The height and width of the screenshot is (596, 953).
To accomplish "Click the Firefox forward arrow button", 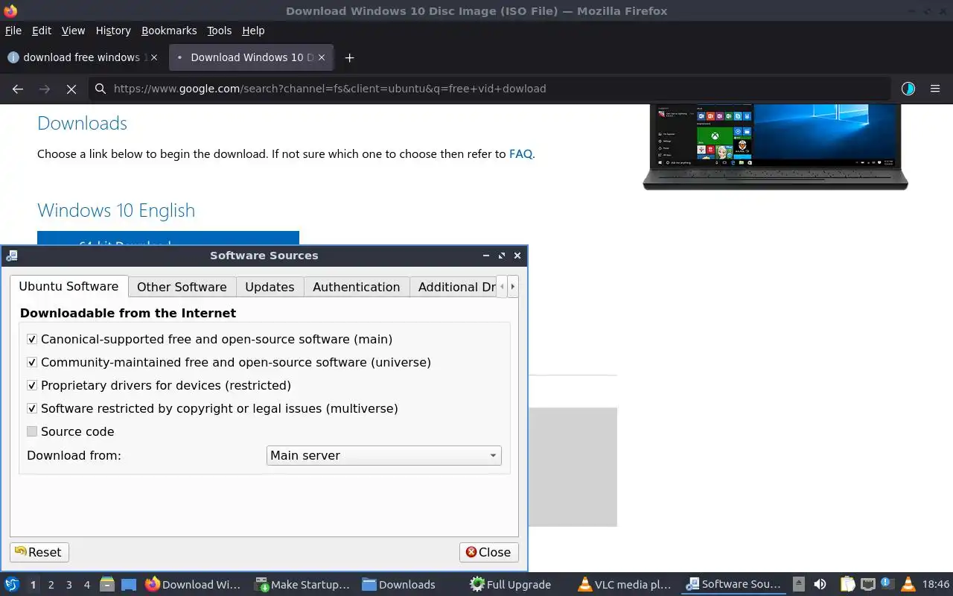I will point(45,89).
